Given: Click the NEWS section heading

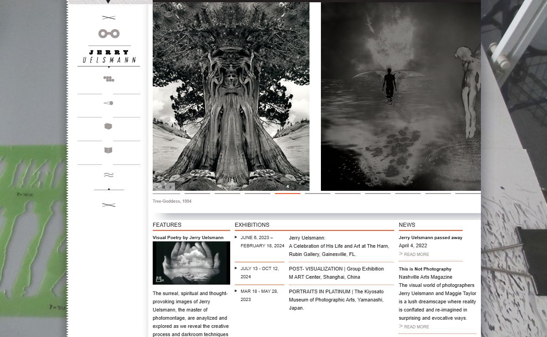Looking at the screenshot, I should point(407,225).
